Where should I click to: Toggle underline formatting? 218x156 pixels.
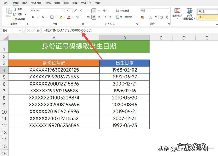click(43, 17)
